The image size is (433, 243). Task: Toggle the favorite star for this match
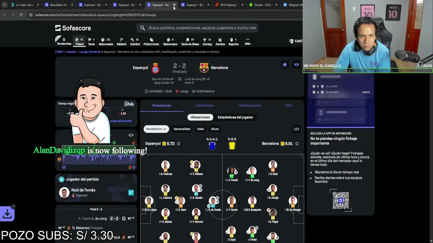pyautogui.click(x=285, y=64)
